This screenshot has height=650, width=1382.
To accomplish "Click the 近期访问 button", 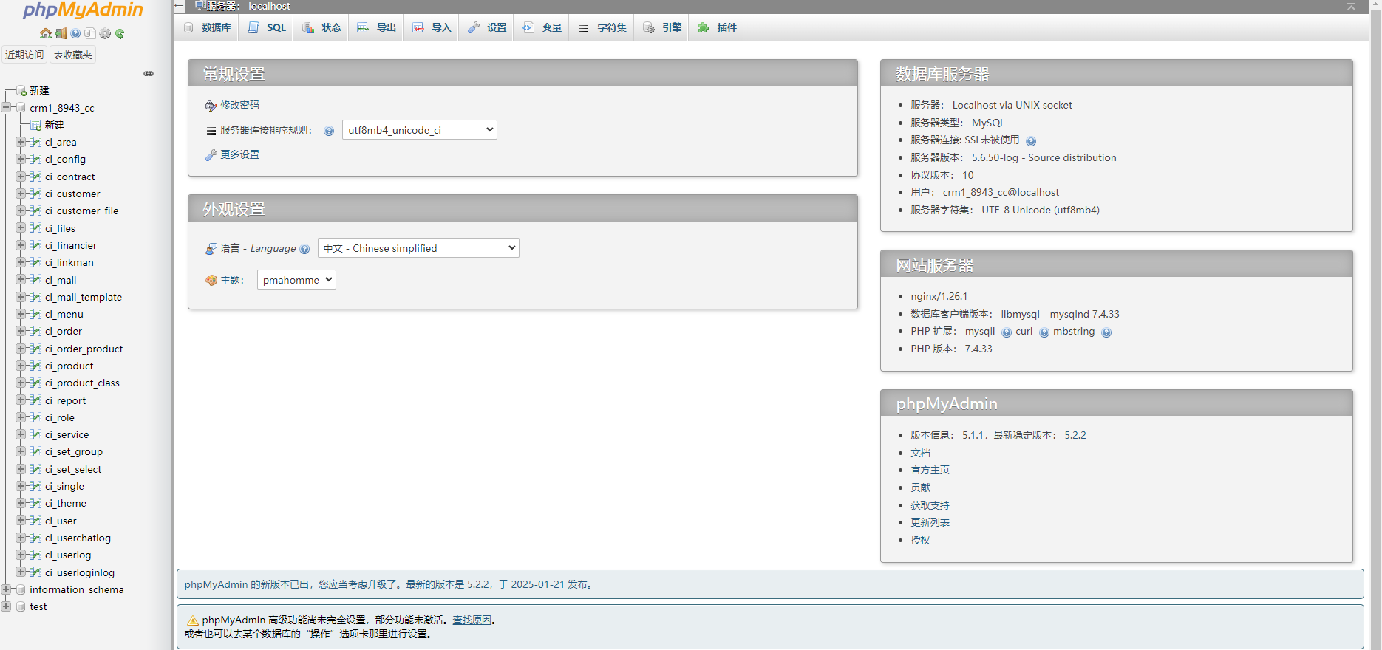I will (24, 55).
